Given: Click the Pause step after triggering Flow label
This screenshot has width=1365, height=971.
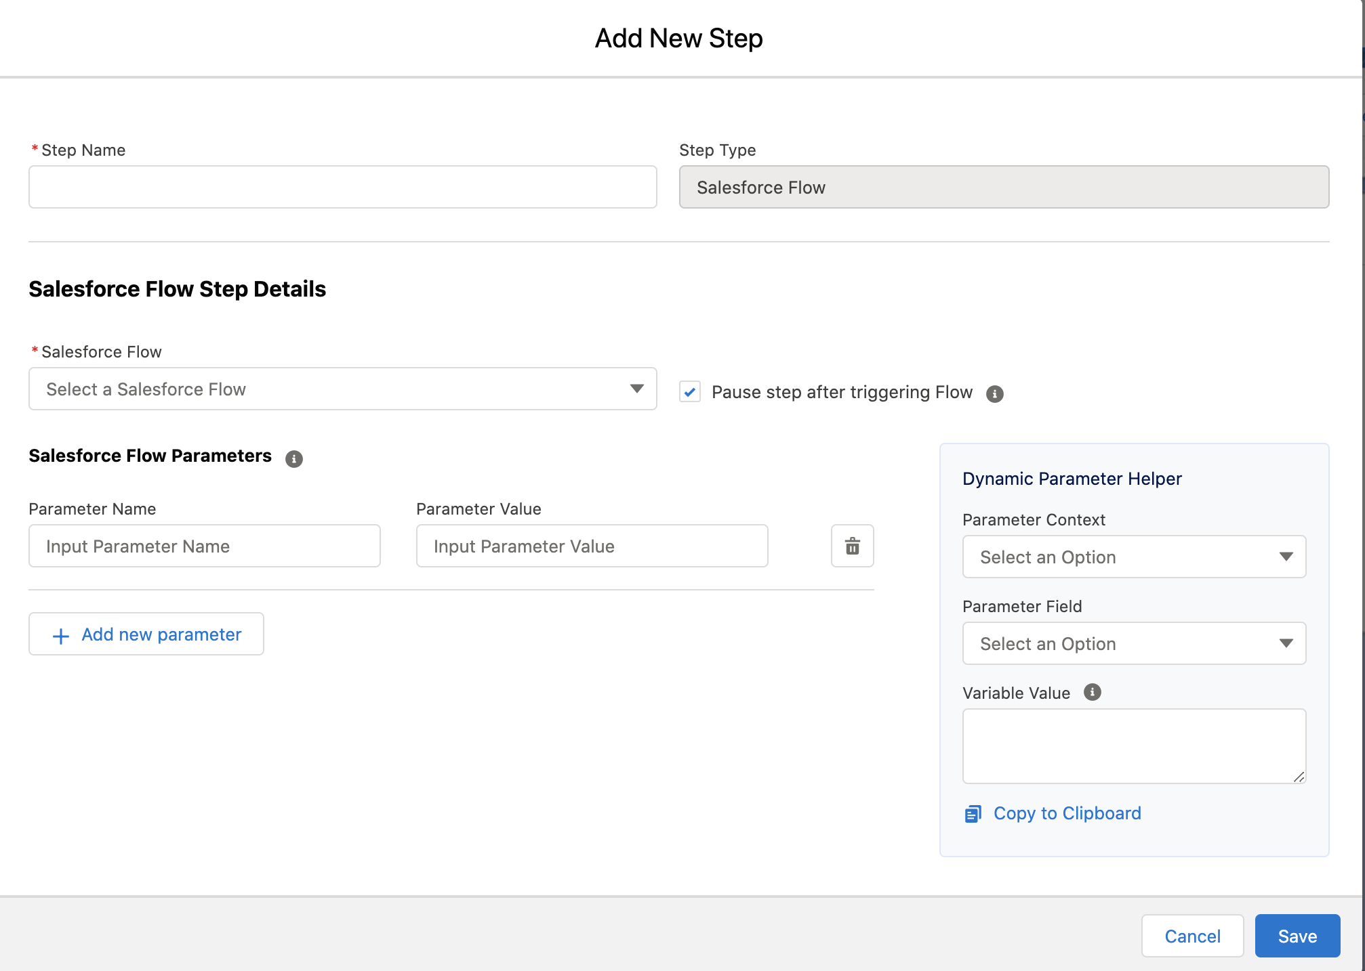Looking at the screenshot, I should 842,392.
